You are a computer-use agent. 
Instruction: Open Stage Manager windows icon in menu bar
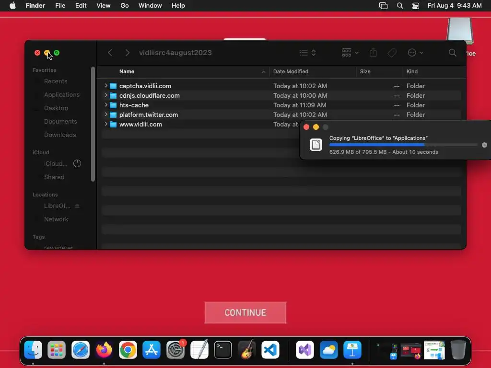tap(383, 6)
